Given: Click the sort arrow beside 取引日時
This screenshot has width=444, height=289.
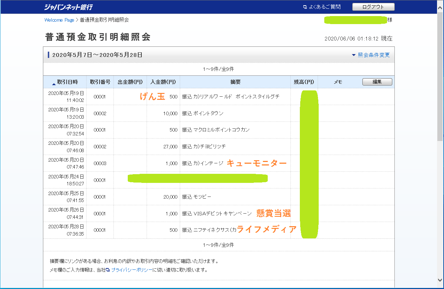Looking at the screenshot, I should pos(54,84).
